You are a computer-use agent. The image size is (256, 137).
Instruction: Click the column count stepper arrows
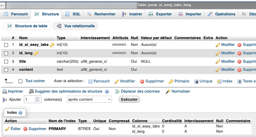[37, 100]
